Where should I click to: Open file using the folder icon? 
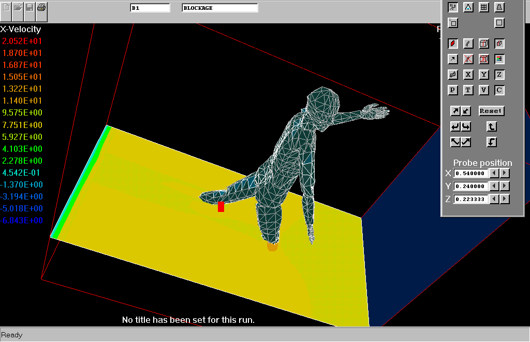(18, 8)
